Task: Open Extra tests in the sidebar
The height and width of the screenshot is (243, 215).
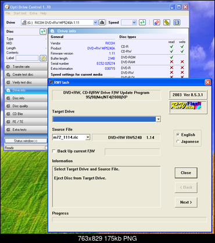Action: tap(26, 129)
